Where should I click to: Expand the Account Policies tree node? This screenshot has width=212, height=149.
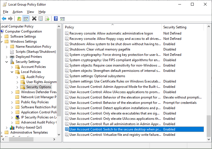click(x=12, y=67)
